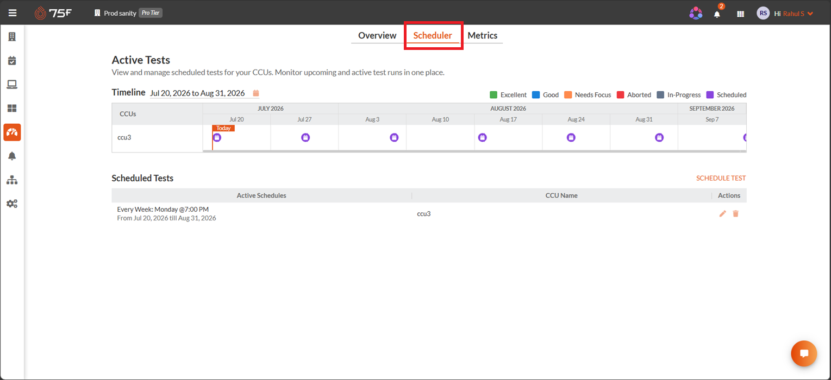Click the AUGUST 2026 month header
The image size is (831, 380).
coord(508,109)
